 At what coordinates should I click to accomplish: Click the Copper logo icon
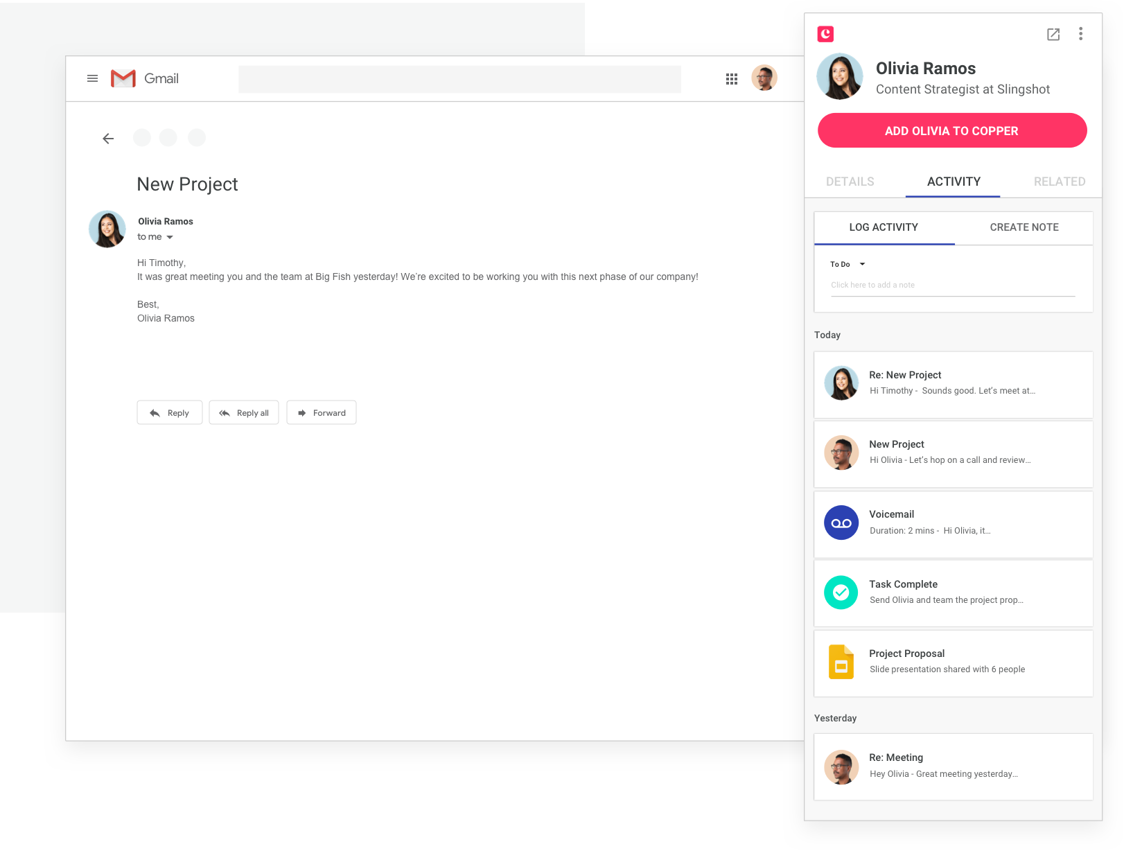tap(825, 34)
